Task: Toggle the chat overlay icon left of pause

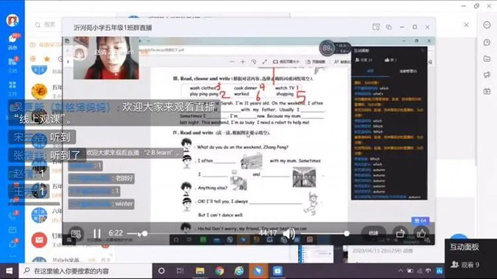Action: pyautogui.click(x=76, y=234)
